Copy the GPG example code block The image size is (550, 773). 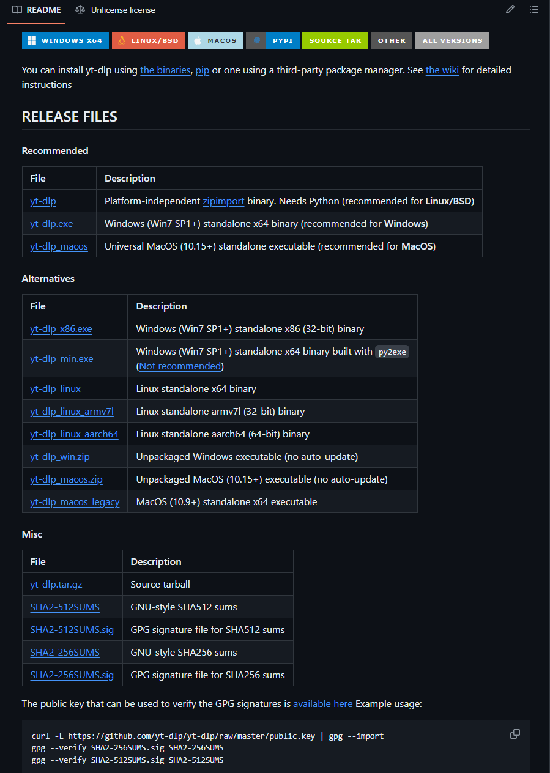tap(515, 733)
